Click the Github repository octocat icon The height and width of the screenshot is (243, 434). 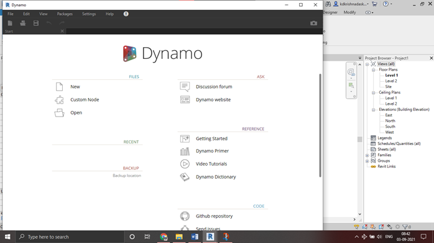tap(185, 216)
